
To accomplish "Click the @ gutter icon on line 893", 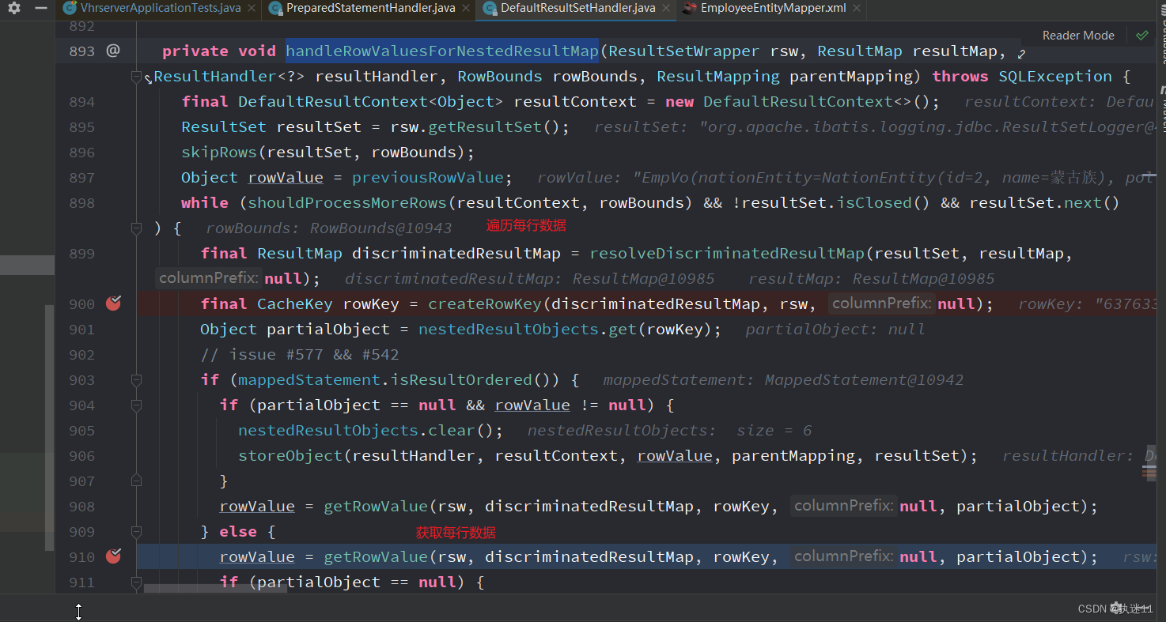I will 113,51.
